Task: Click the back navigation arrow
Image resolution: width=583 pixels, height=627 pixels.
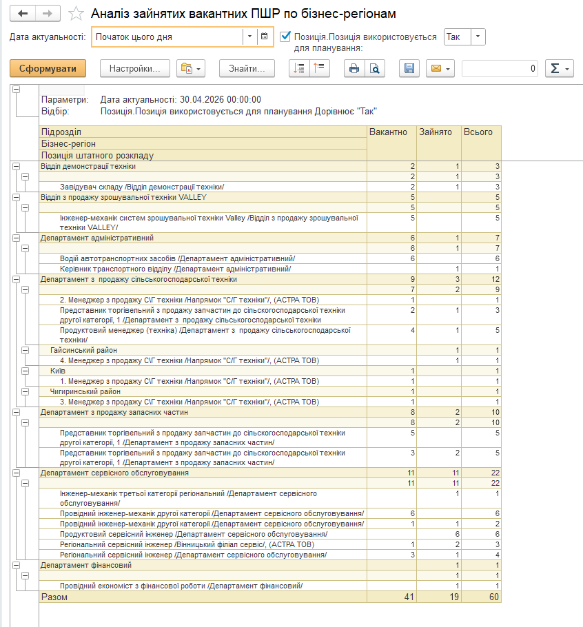Action: pyautogui.click(x=23, y=14)
